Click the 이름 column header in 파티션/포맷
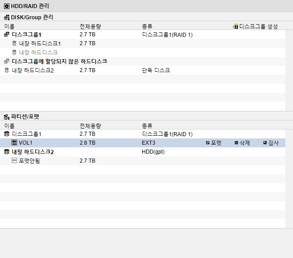This screenshot has width=293, height=258. pyautogui.click(x=9, y=126)
